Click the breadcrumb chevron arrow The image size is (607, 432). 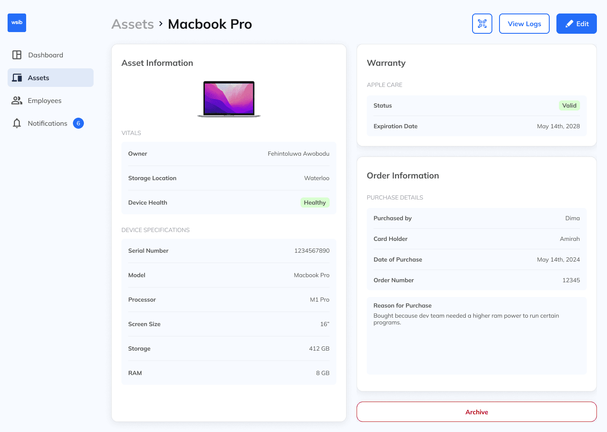click(161, 24)
